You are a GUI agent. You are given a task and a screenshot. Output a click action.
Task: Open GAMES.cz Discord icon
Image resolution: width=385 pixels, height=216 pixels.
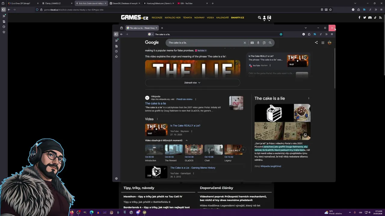pyautogui.click(x=370, y=17)
